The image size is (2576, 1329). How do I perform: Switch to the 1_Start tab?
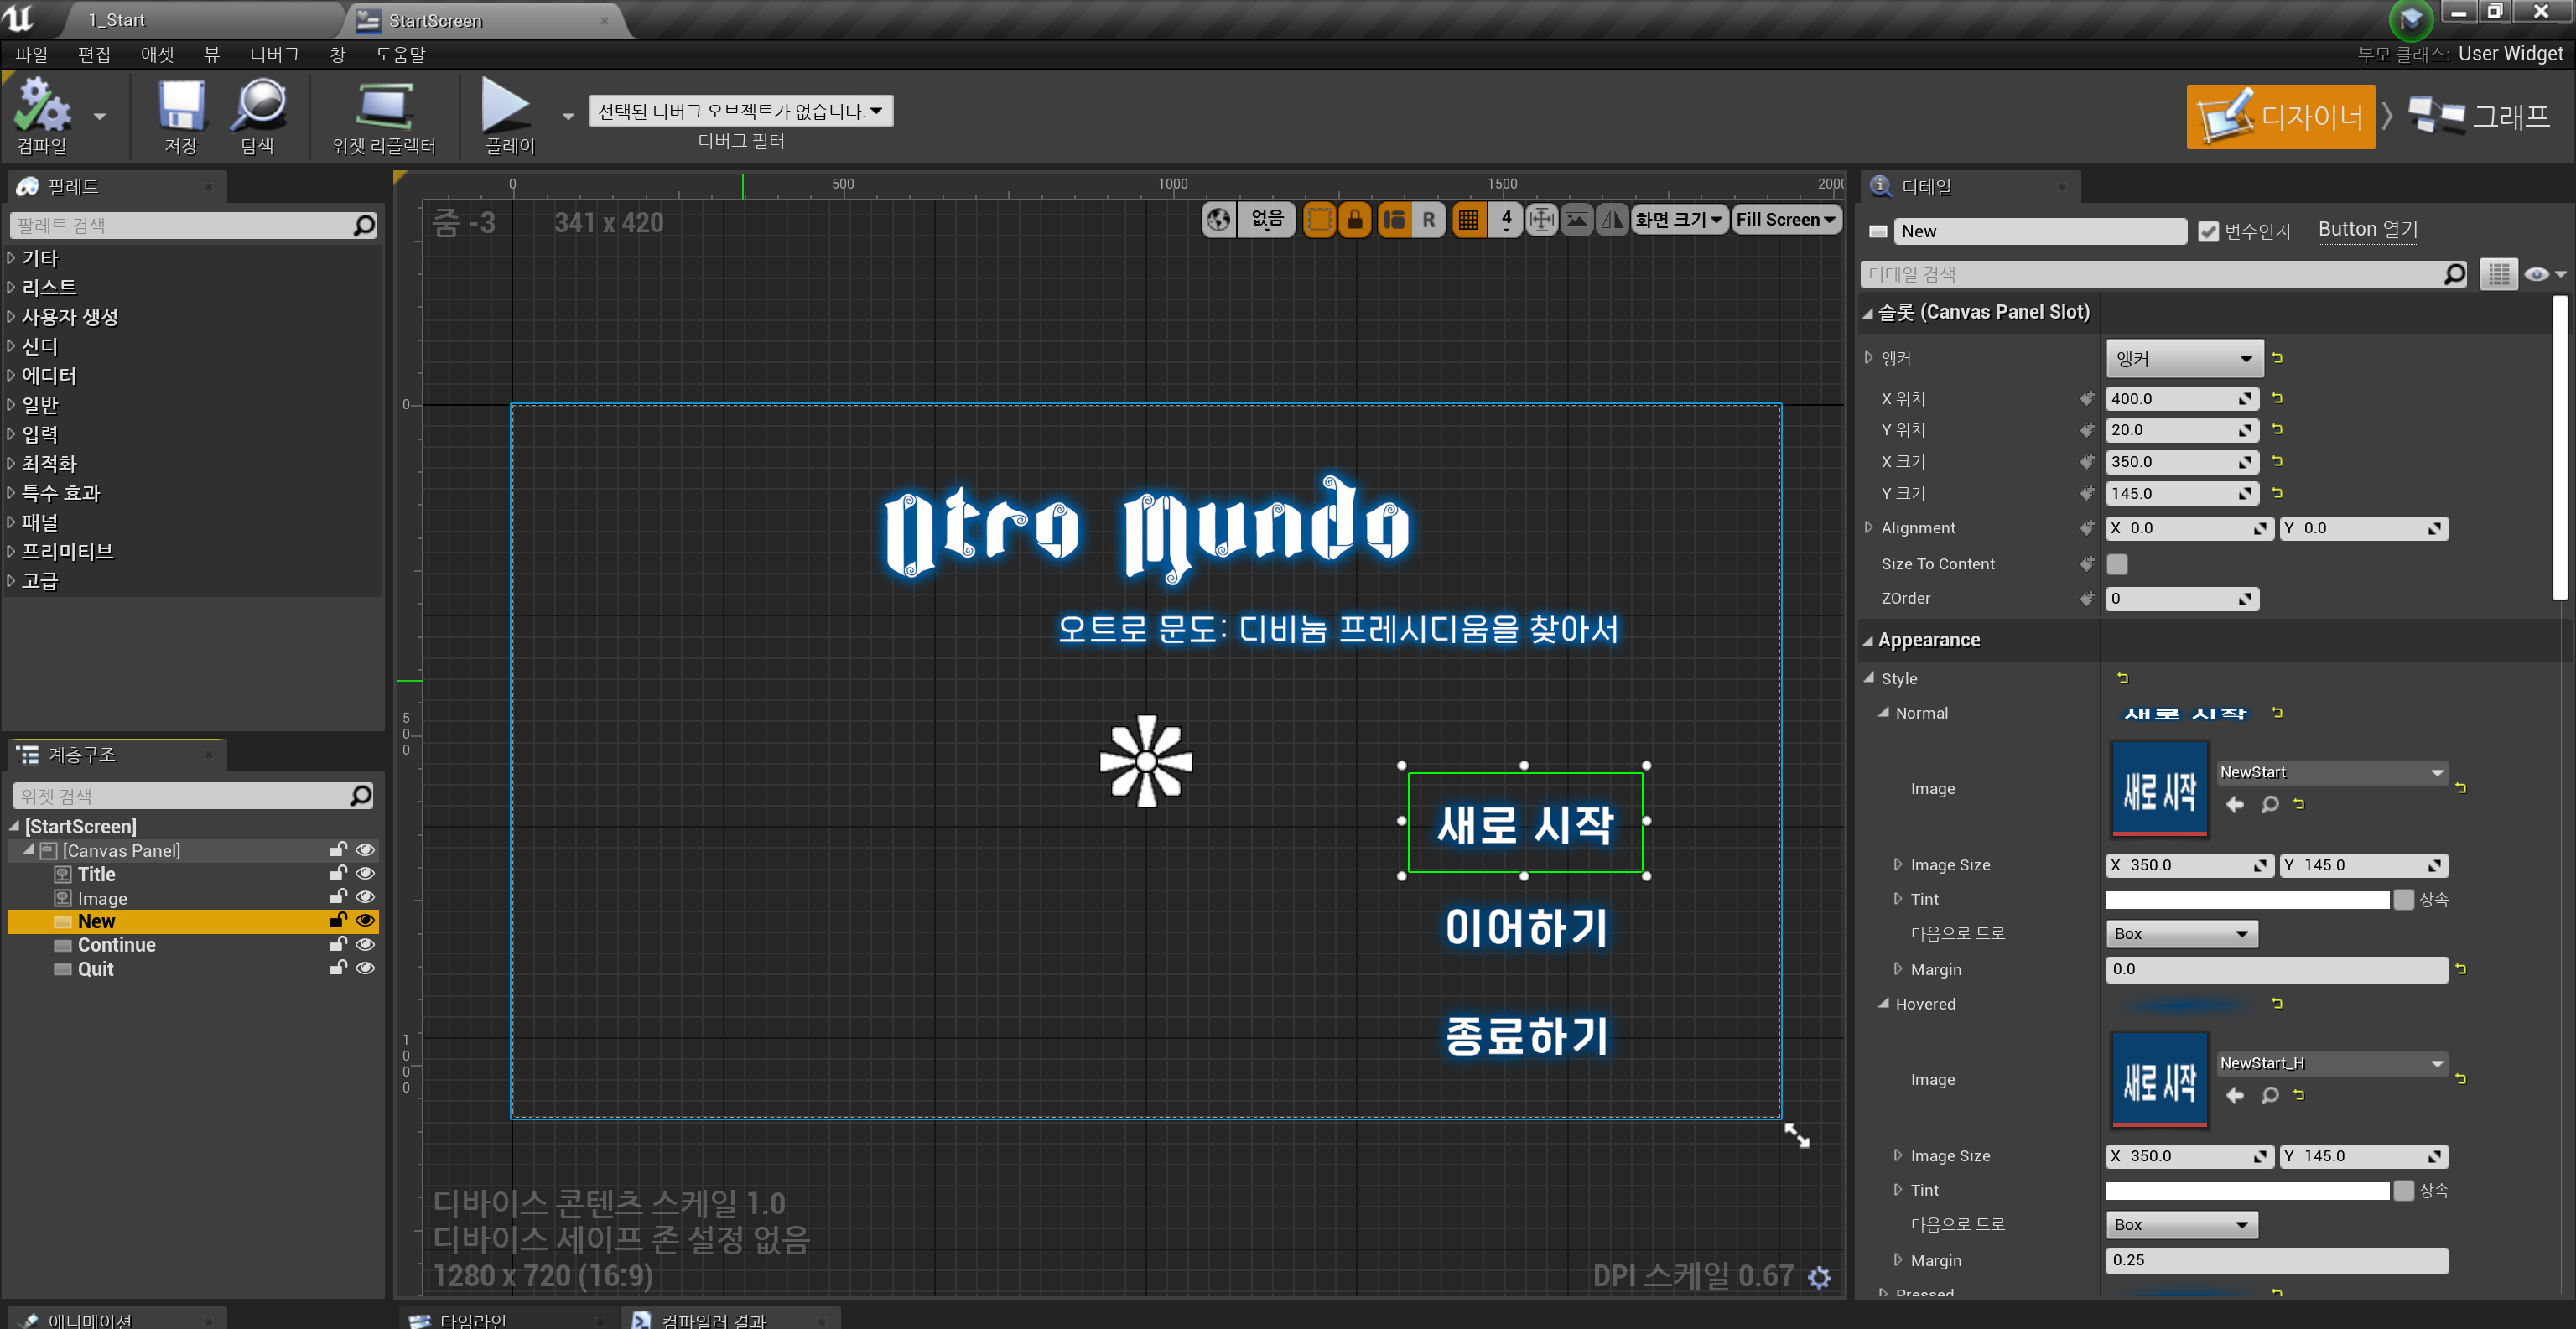[117, 20]
